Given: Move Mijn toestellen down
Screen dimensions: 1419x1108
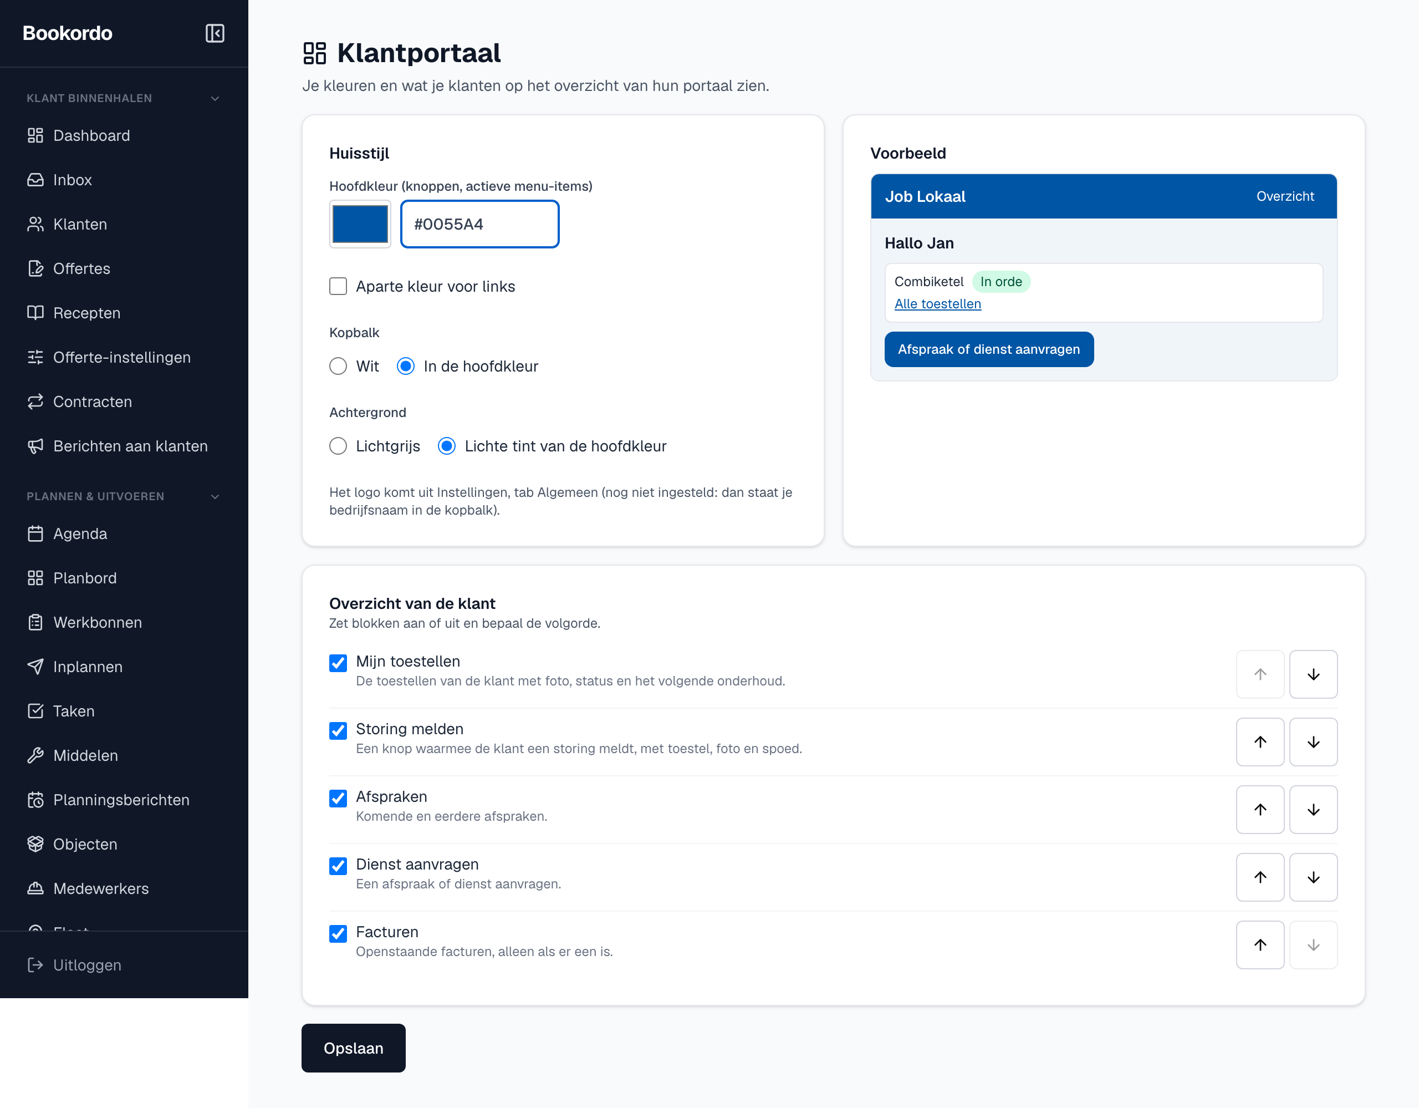Looking at the screenshot, I should coord(1313,674).
